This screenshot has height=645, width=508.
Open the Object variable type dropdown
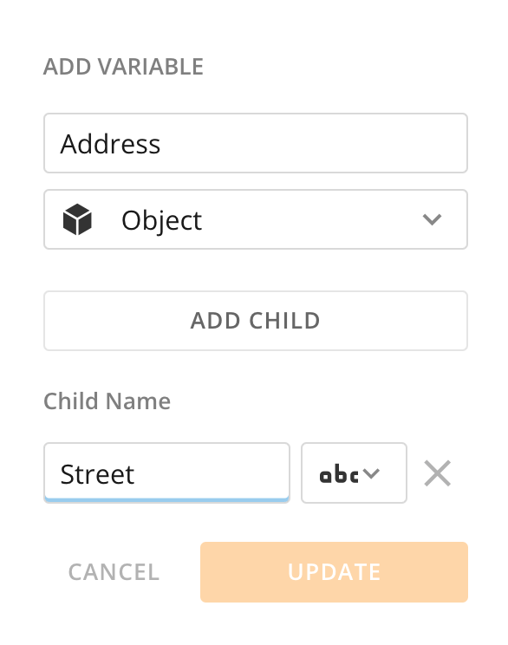tap(256, 219)
